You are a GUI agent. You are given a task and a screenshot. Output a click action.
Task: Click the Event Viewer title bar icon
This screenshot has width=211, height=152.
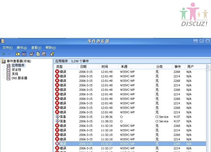tap(3, 41)
